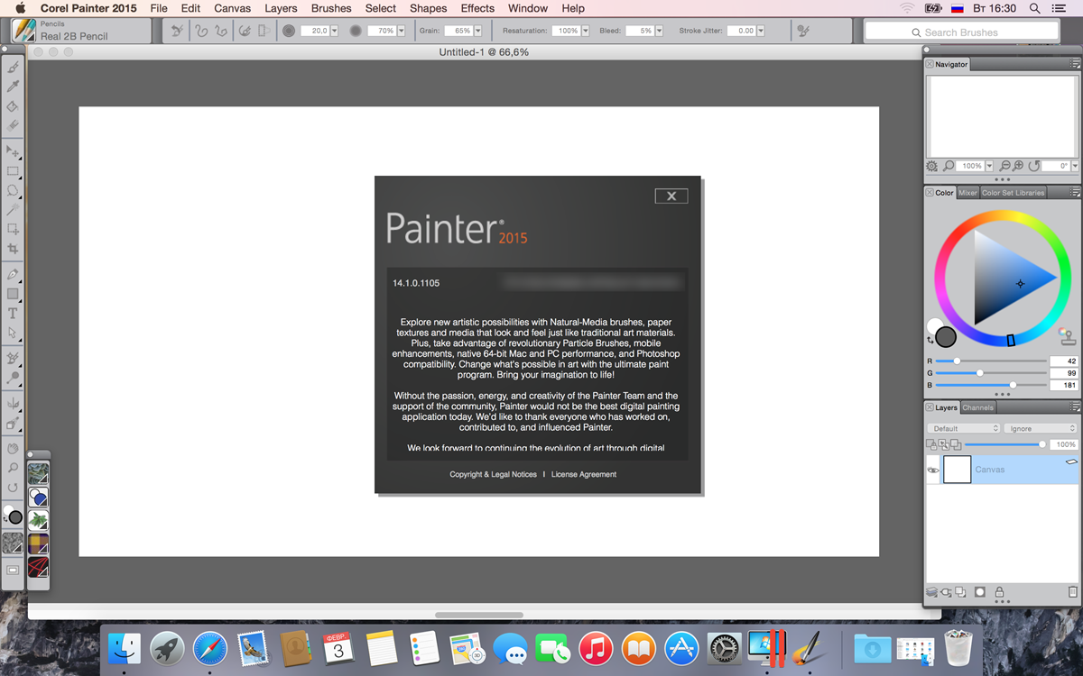The height and width of the screenshot is (676, 1083).
Task: Adjust the layer opacity slider
Action: pos(1008,444)
